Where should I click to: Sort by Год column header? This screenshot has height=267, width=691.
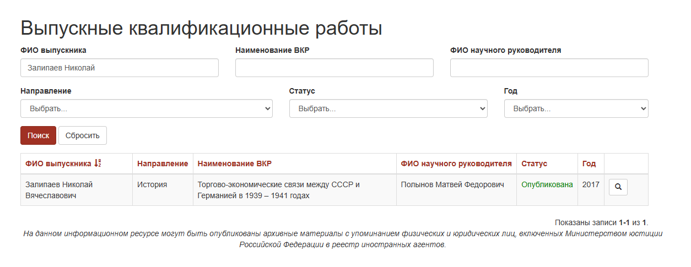(589, 164)
